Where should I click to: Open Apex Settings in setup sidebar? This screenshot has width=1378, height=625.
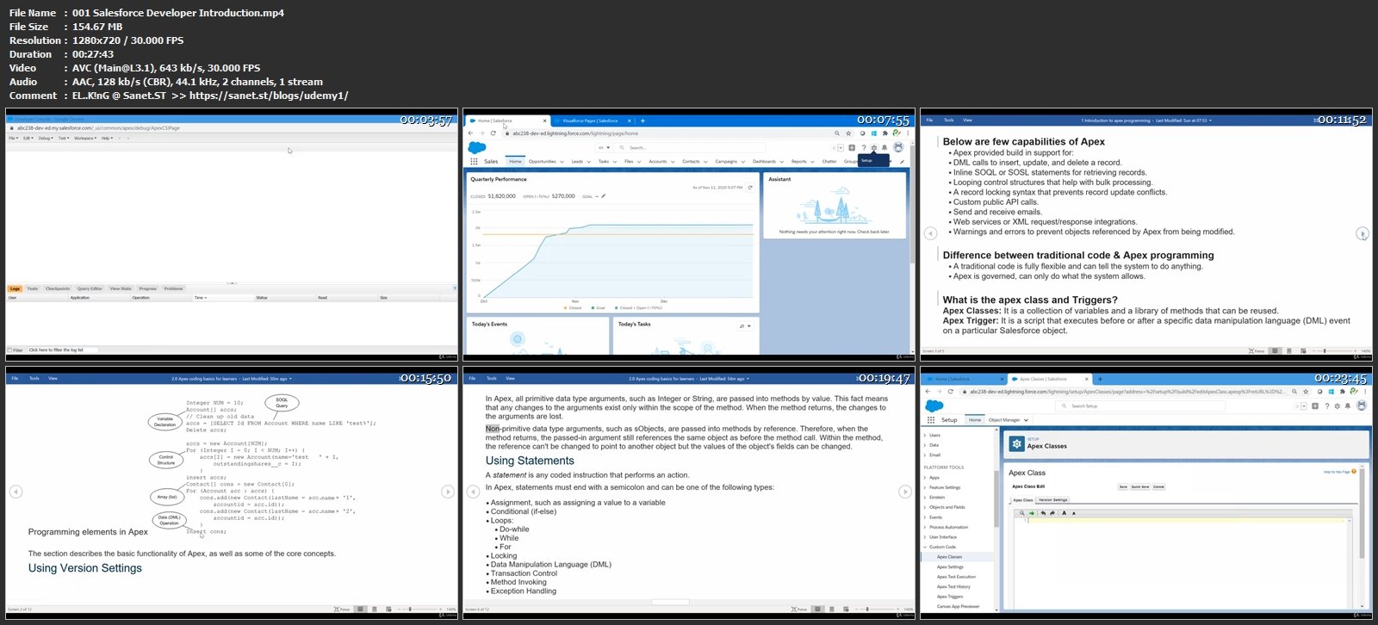pos(950,566)
